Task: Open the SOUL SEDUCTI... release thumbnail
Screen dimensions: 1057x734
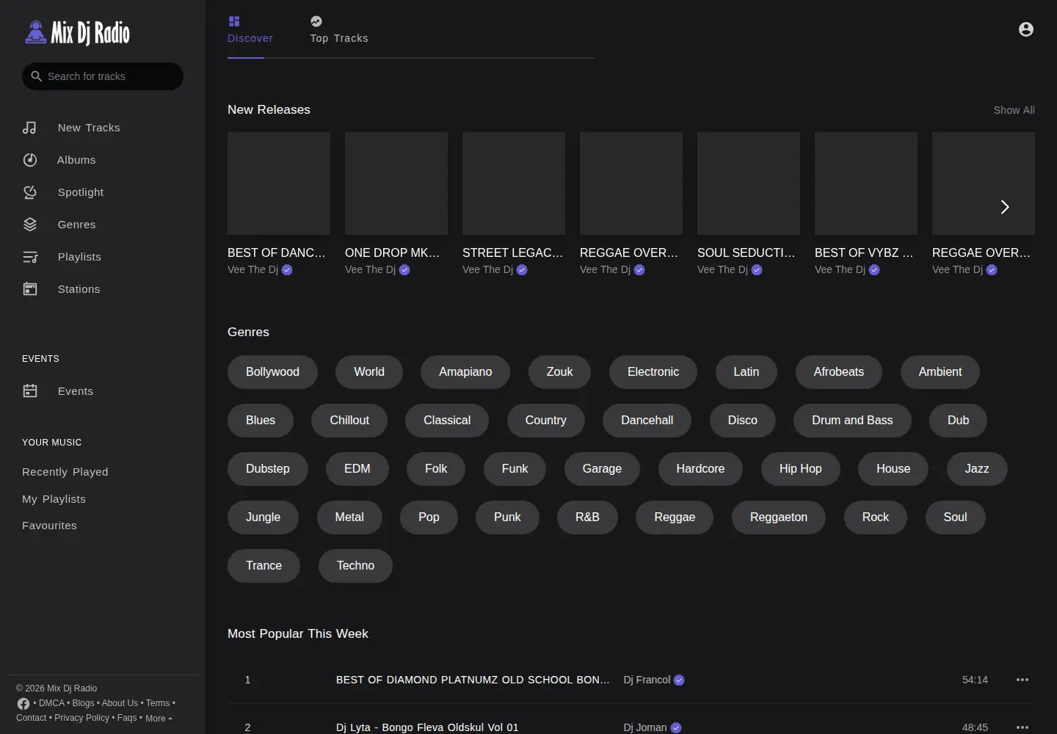Action: point(749,183)
